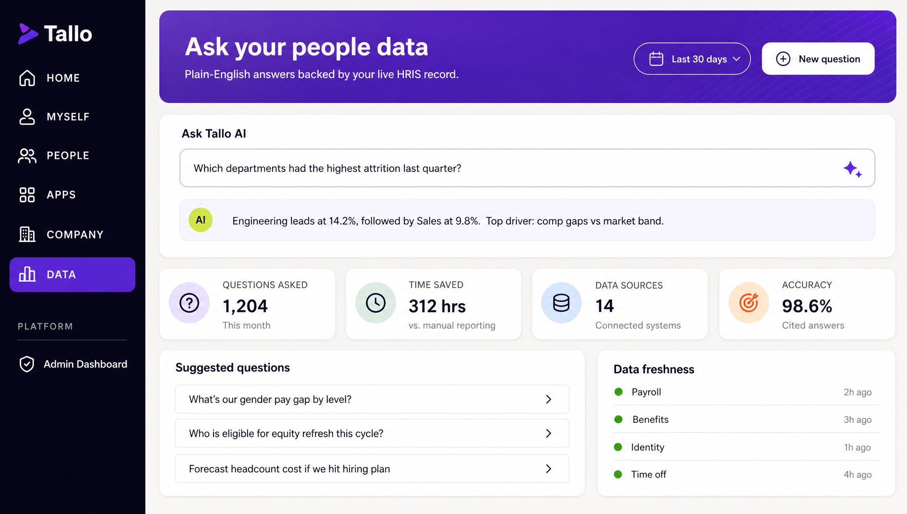Click "Ask your people data" title
907x514 pixels.
307,47
